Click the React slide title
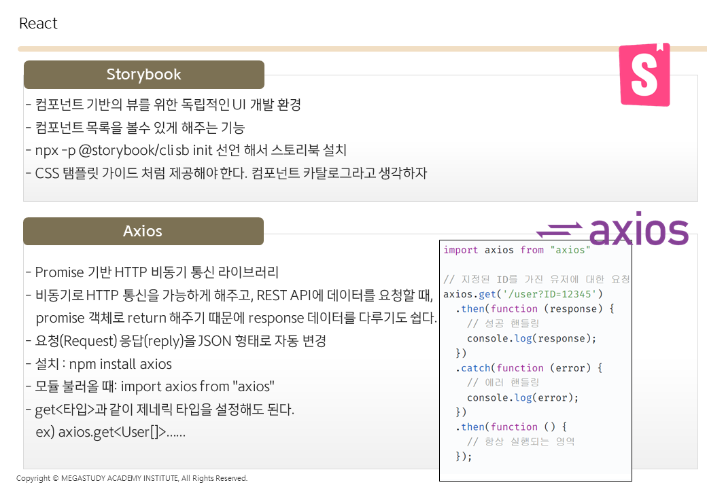Screen dimensions: 707x489 click(x=38, y=23)
